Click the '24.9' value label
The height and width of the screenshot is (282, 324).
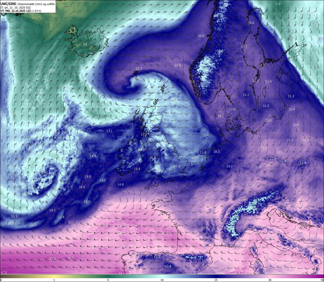tap(296, 125)
